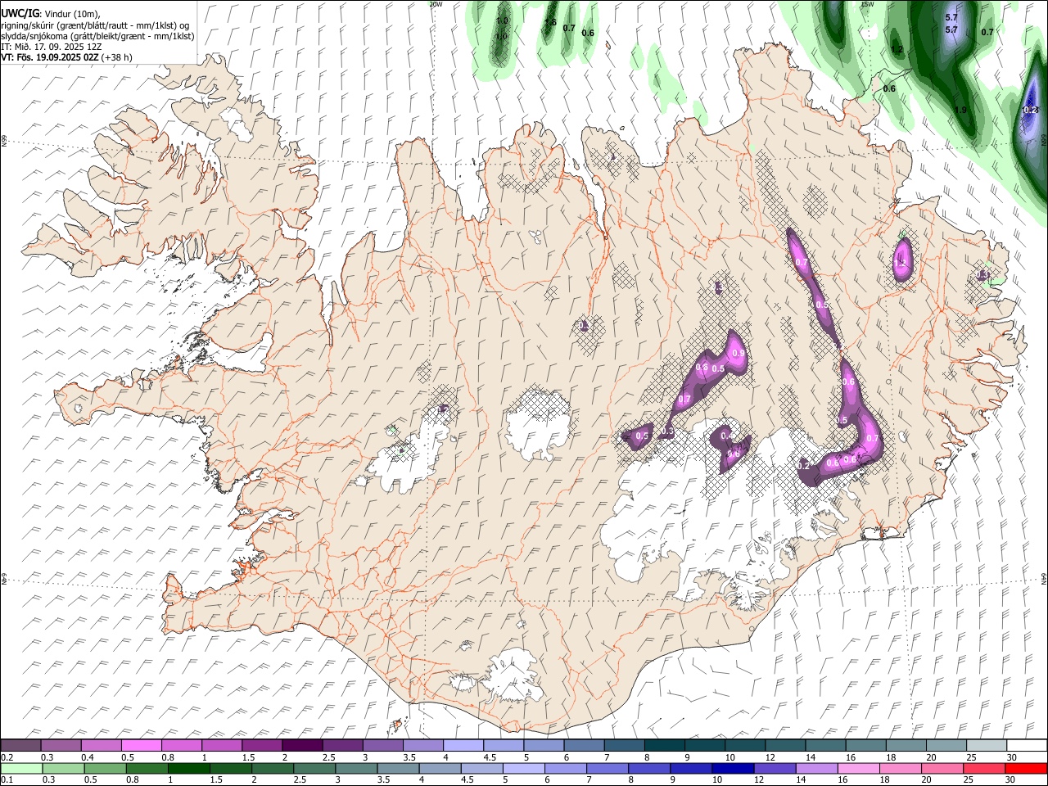Select the dark mauve upper-legend swatch starting at 0.2
This screenshot has width=1048, height=786.
21,746
